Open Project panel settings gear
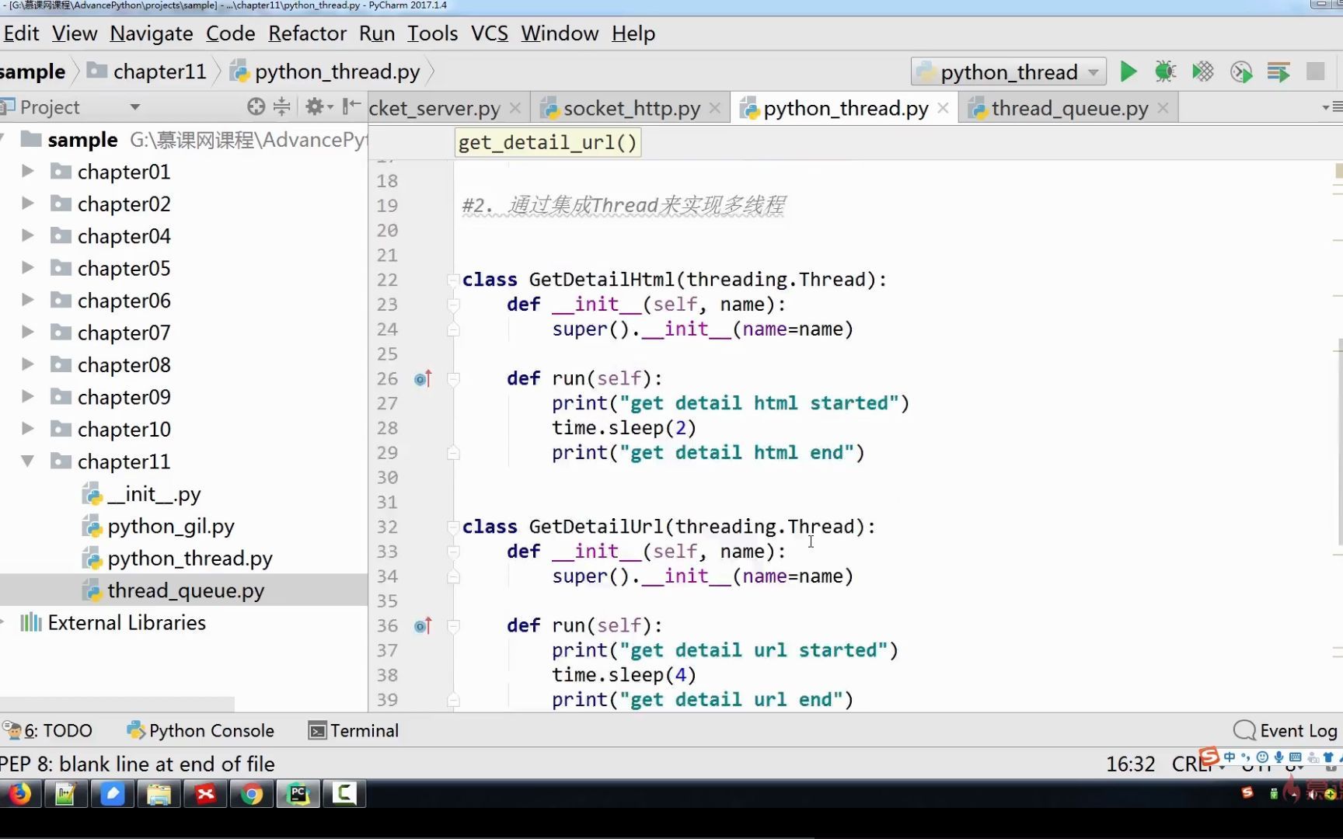The width and height of the screenshot is (1343, 839). (318, 106)
